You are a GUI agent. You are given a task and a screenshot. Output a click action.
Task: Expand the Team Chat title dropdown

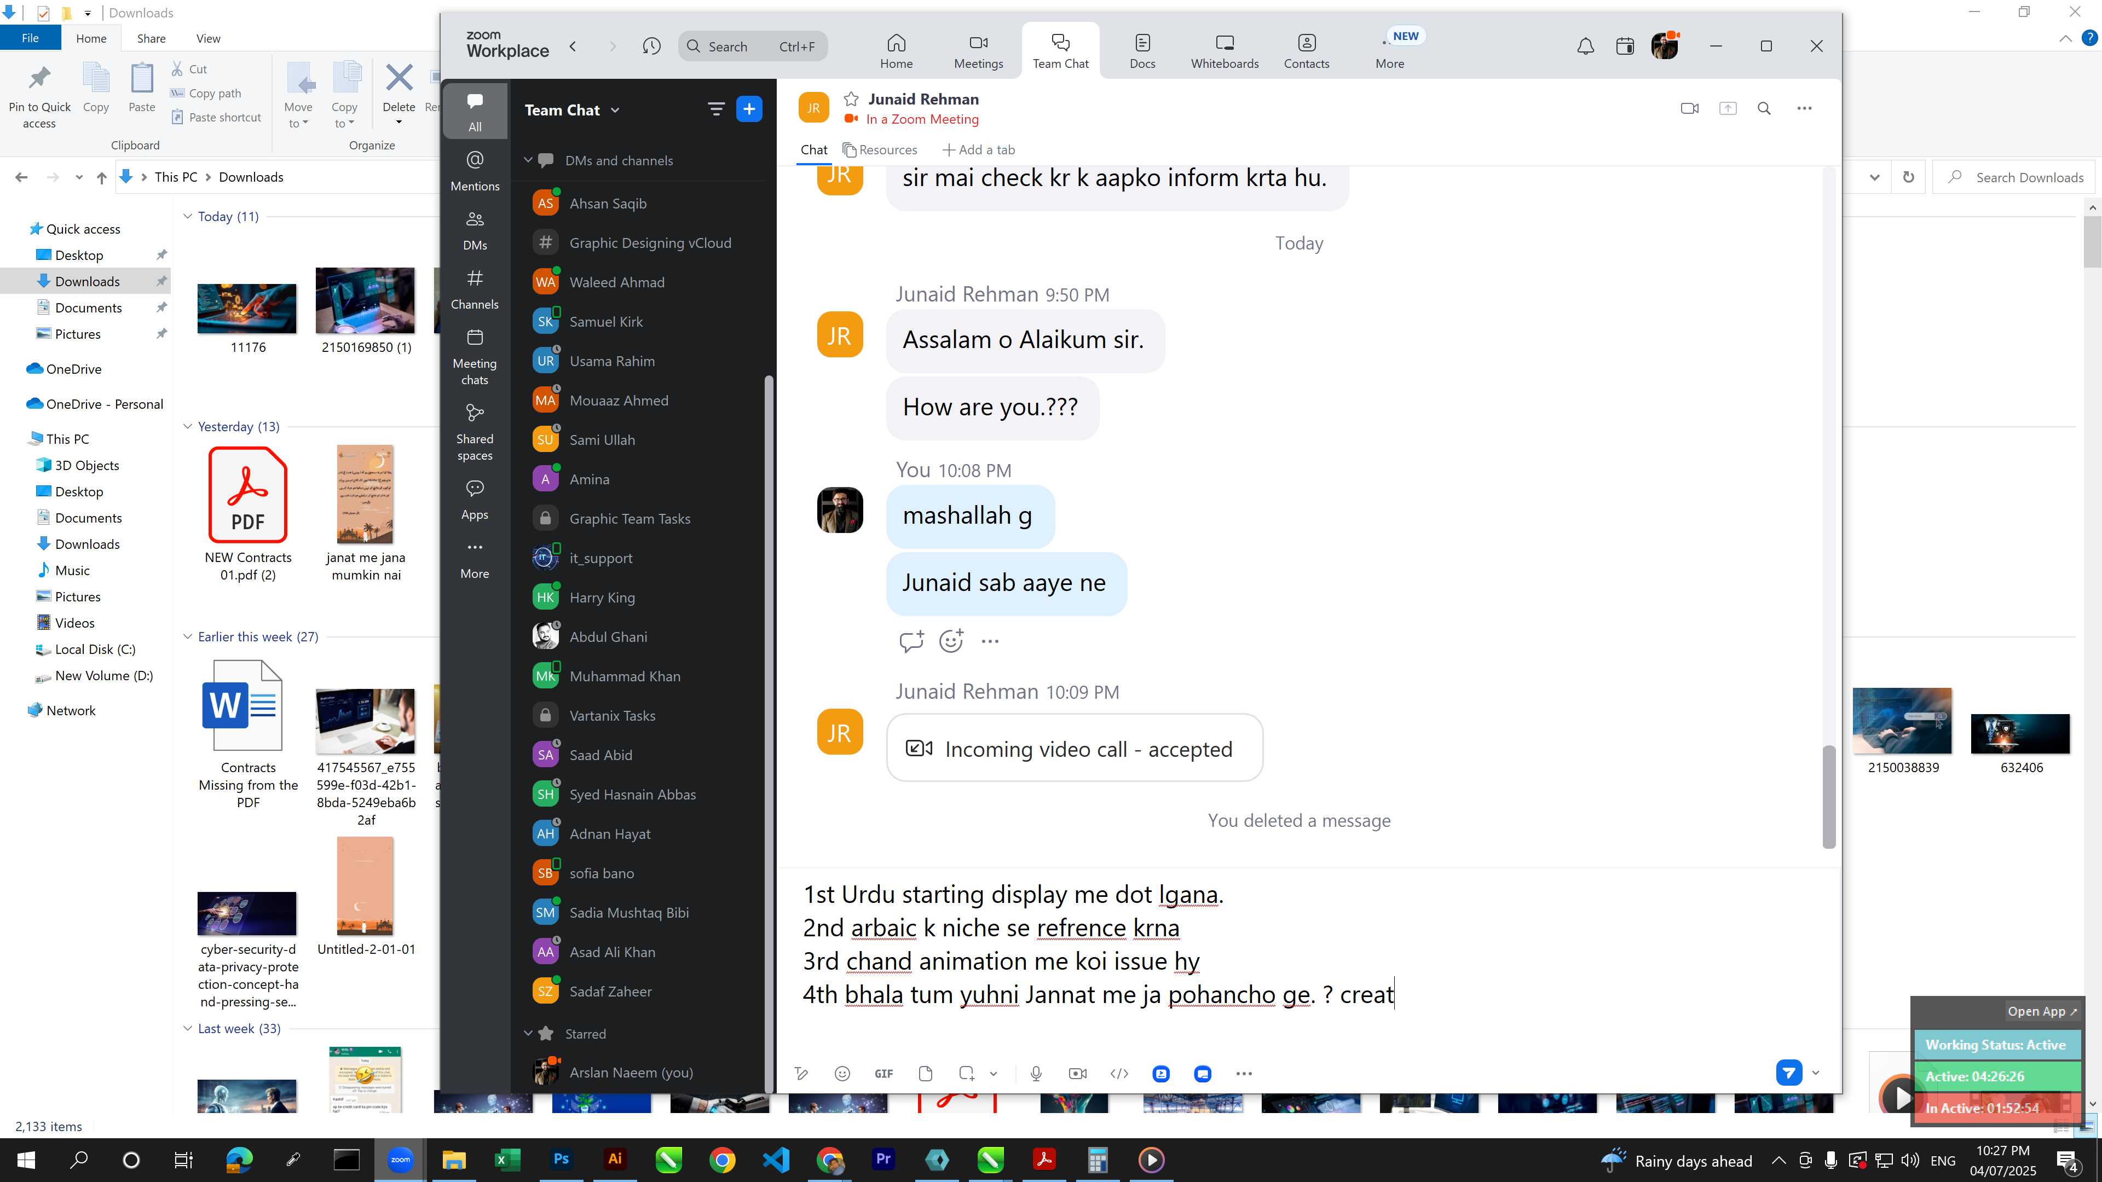click(x=615, y=110)
